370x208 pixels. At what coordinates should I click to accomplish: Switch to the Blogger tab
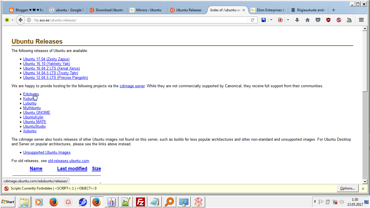(x=26, y=10)
